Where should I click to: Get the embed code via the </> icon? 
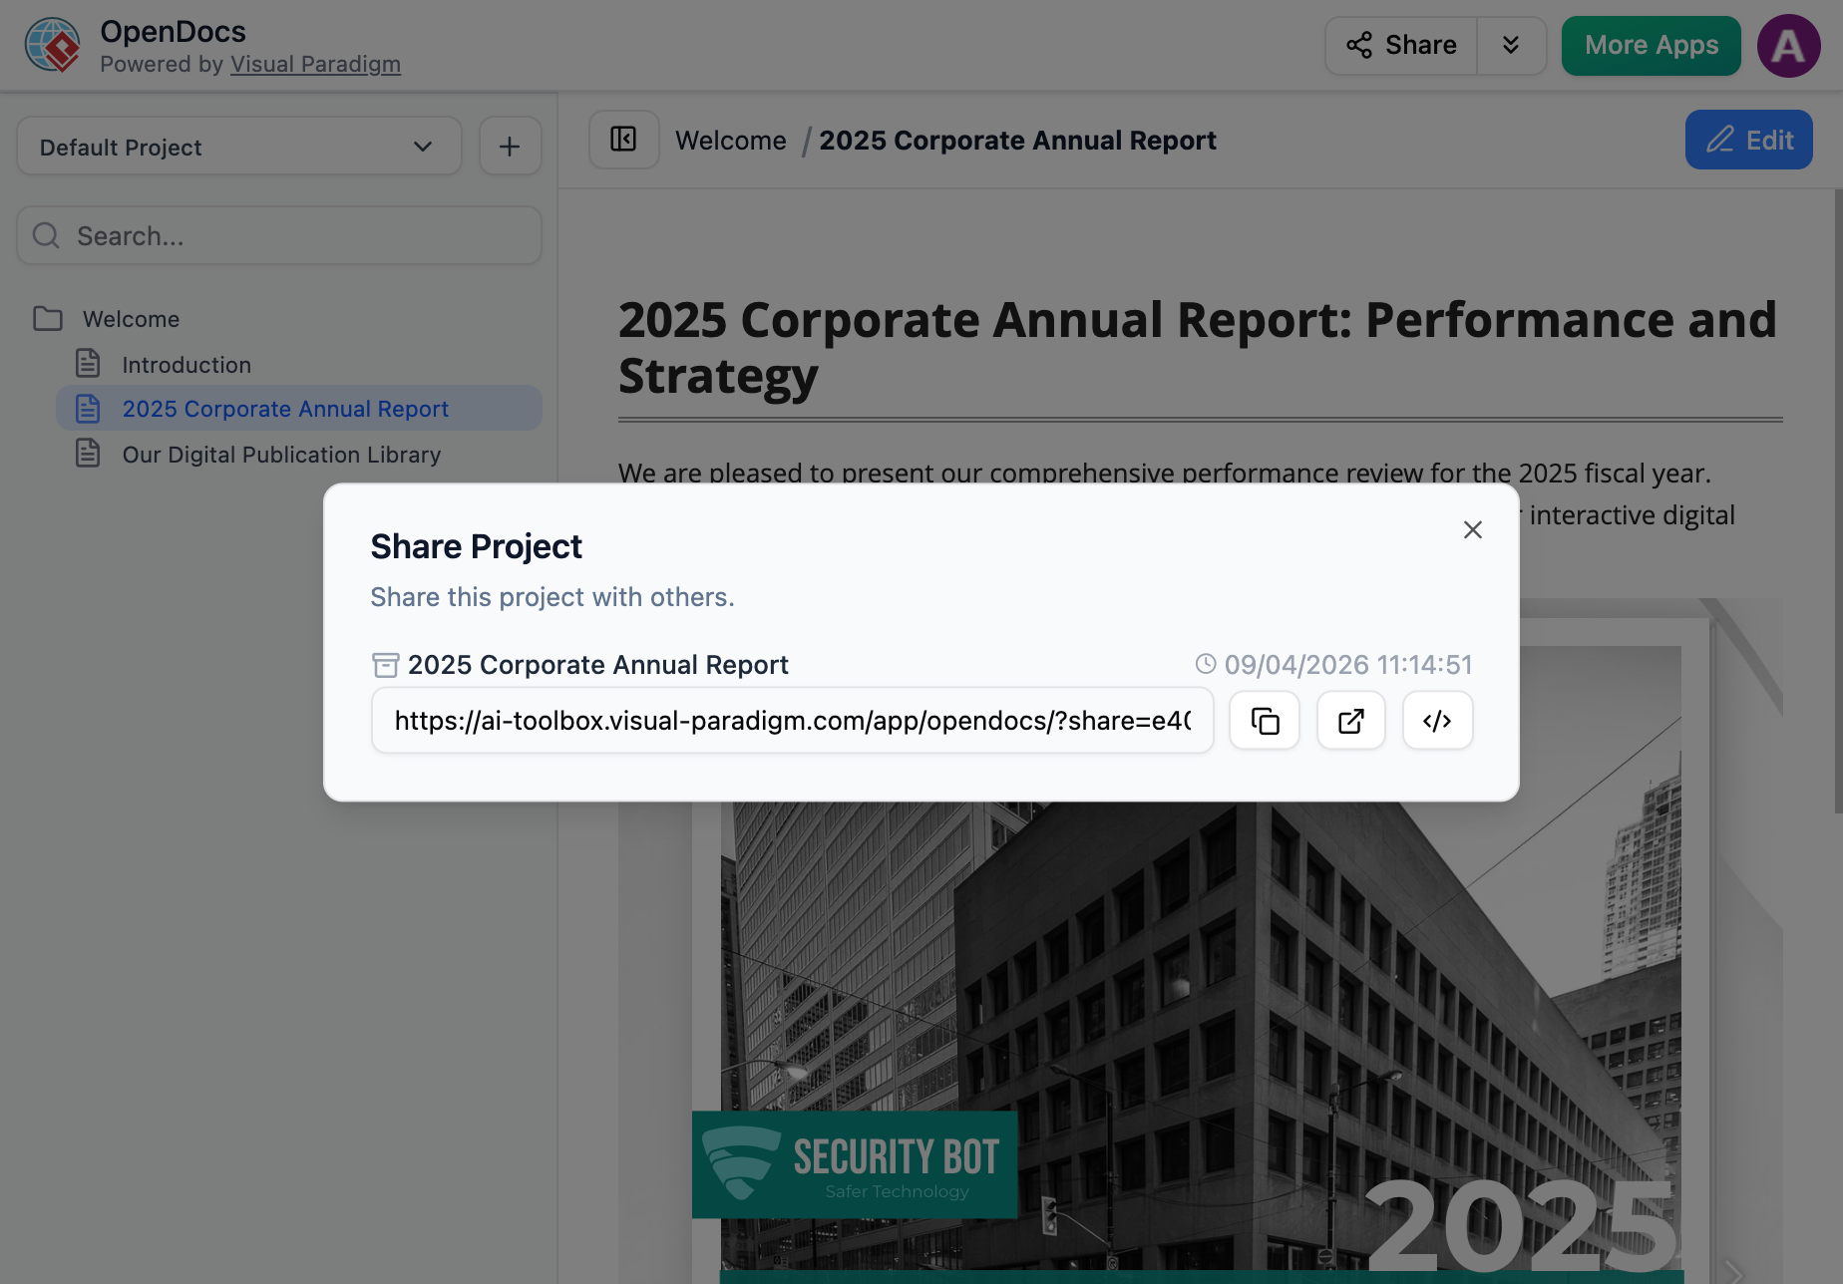[x=1437, y=720]
